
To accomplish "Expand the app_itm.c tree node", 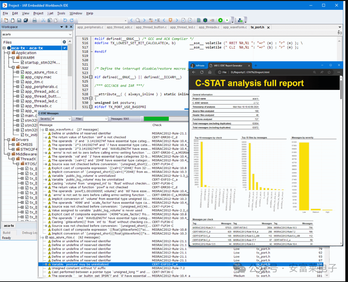I will 18,82.
